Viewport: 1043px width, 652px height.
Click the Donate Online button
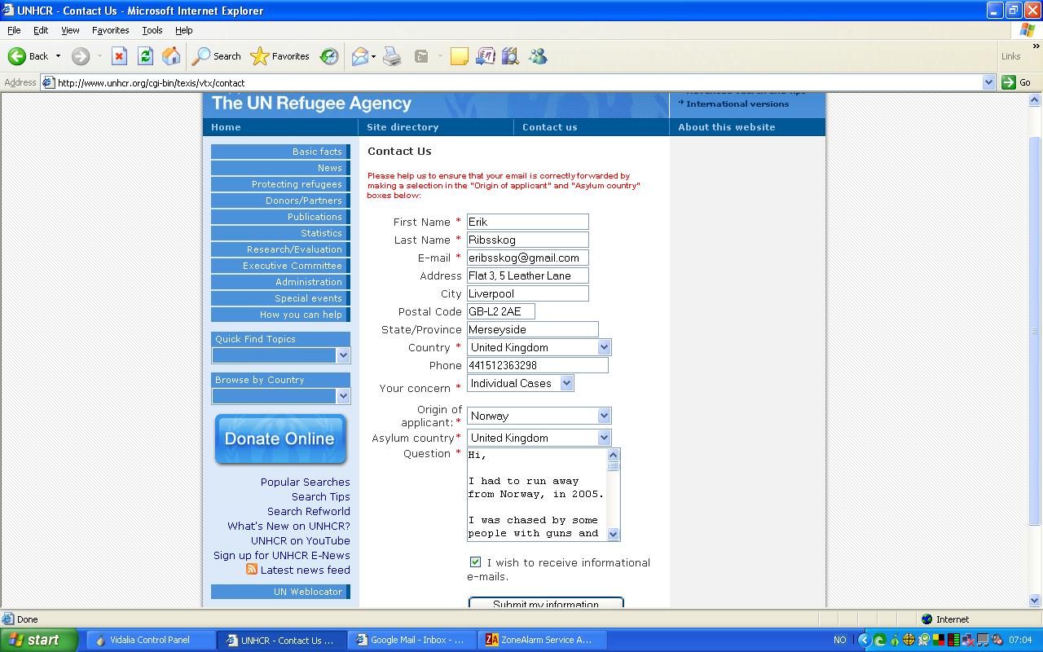[280, 439]
